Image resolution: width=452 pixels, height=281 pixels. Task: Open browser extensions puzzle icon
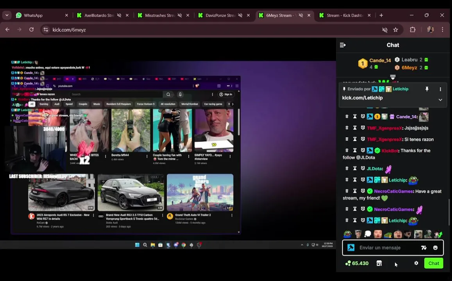point(413,30)
